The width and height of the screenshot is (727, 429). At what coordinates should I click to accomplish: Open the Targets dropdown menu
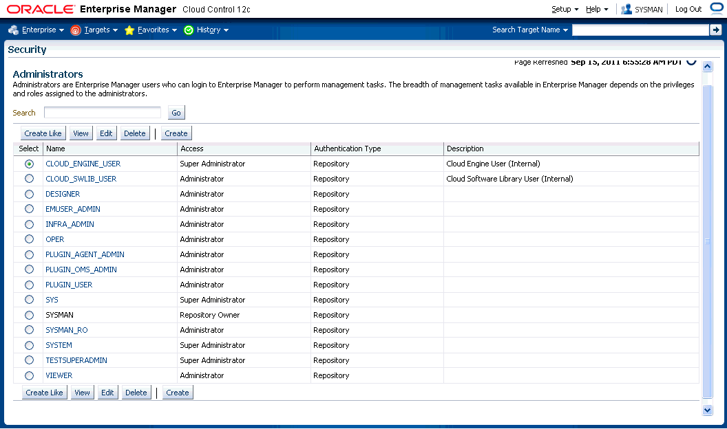(x=101, y=30)
